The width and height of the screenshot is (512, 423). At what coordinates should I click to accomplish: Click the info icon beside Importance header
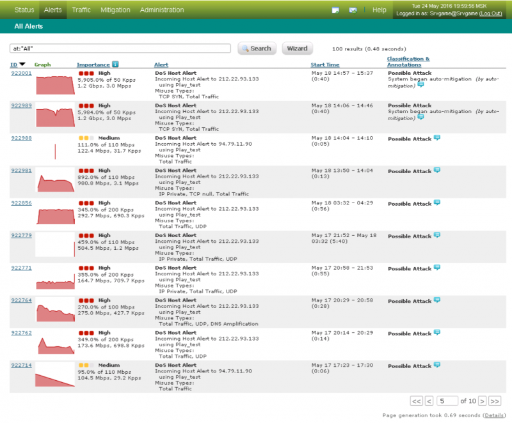coord(115,64)
